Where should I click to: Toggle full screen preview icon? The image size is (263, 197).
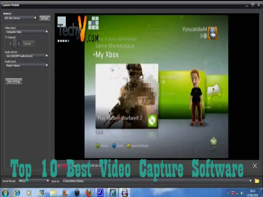click(x=255, y=166)
